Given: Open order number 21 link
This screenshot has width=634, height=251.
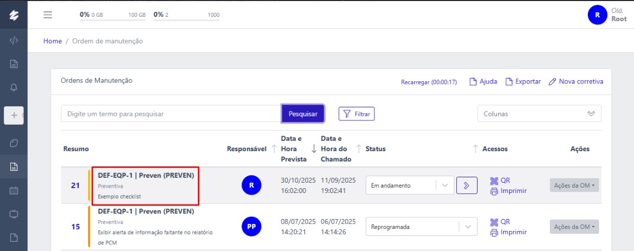Looking at the screenshot, I should [75, 186].
